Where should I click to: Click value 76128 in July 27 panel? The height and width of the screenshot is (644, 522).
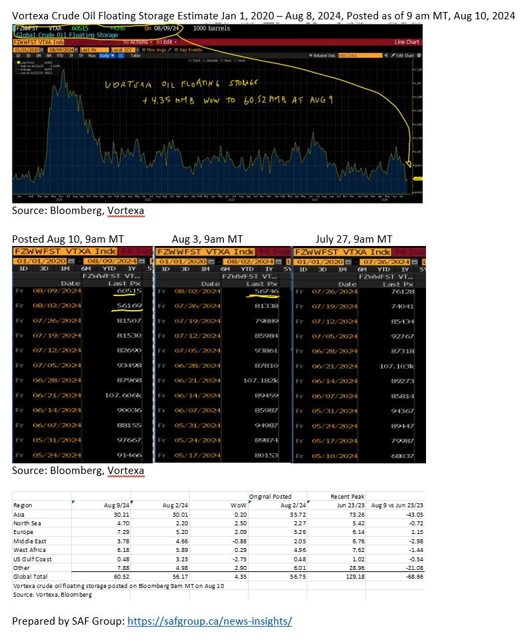point(403,291)
